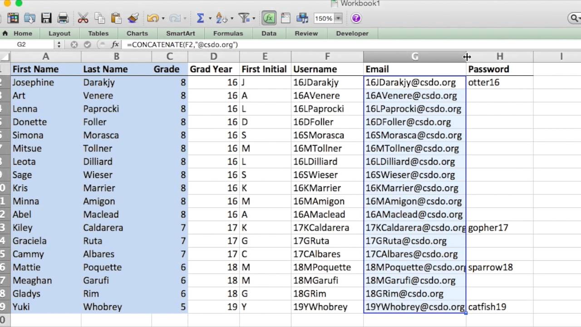Click the Name Box showing G2

(27, 45)
